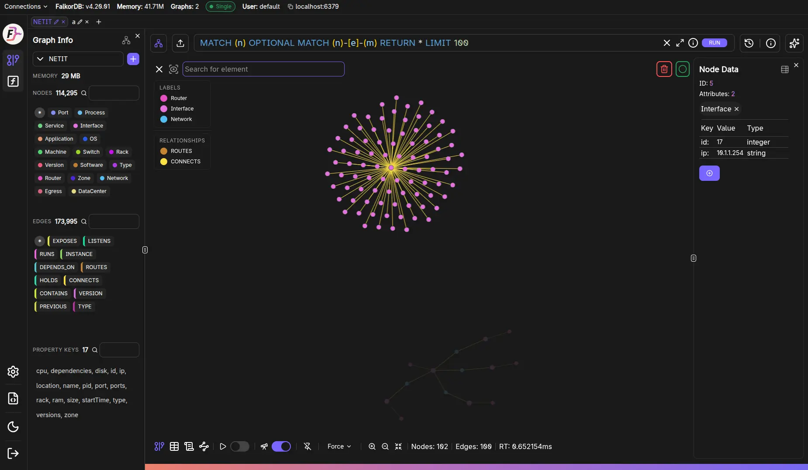808x470 pixels.
Task: Rename NETIT tab with pencil icon
Action: pyautogui.click(x=56, y=22)
